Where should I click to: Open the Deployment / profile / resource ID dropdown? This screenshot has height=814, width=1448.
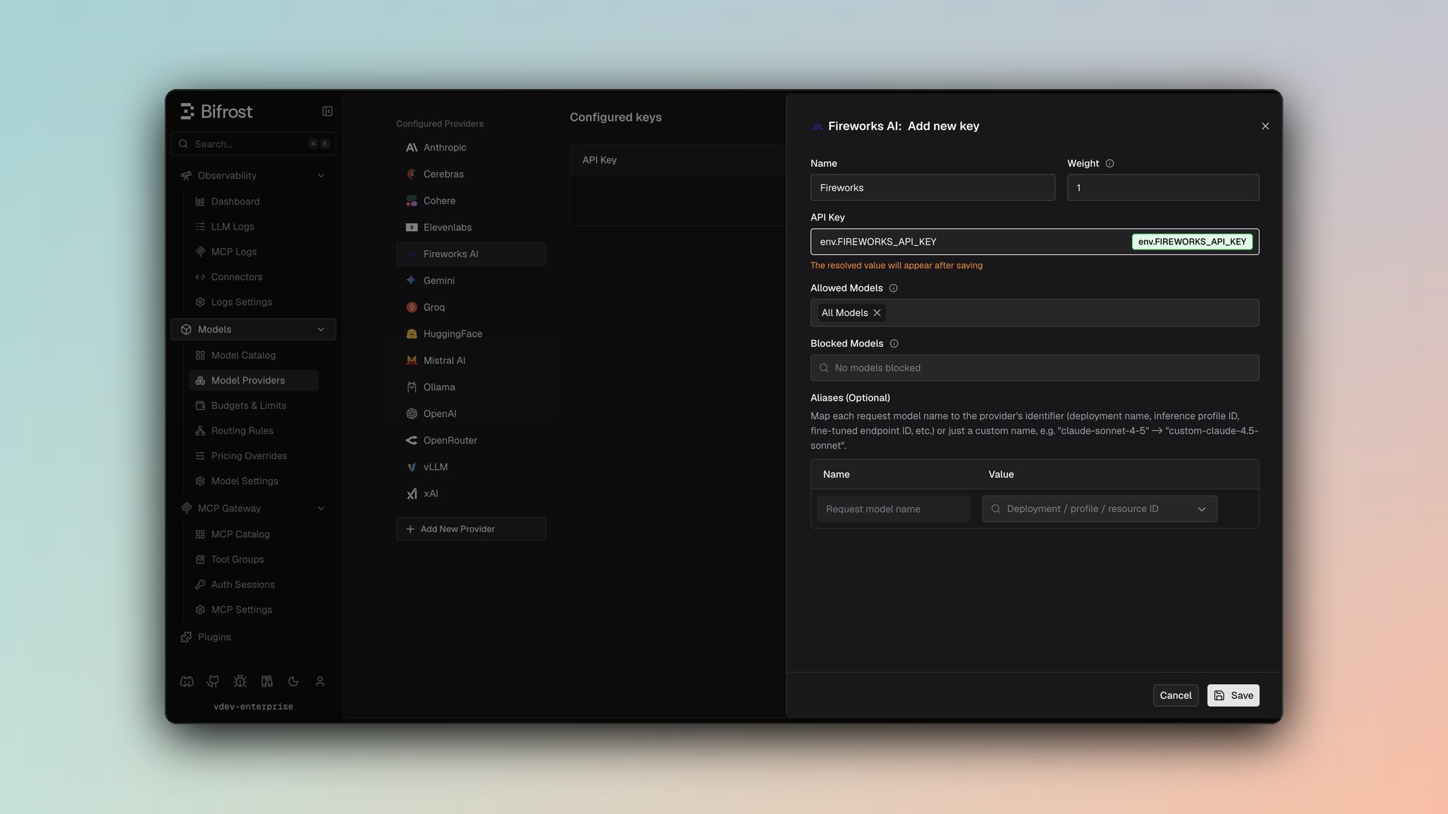(x=1099, y=509)
